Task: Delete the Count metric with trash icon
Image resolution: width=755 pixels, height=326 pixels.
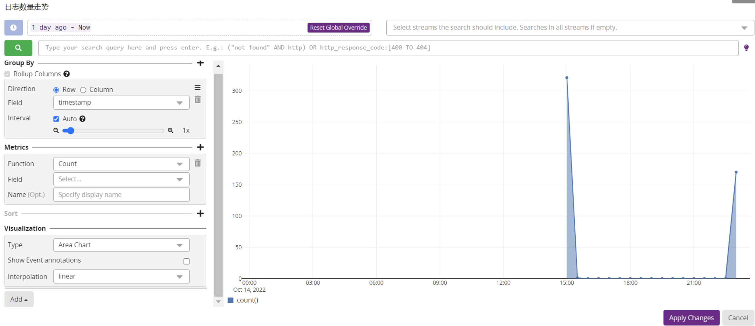Action: pos(198,163)
